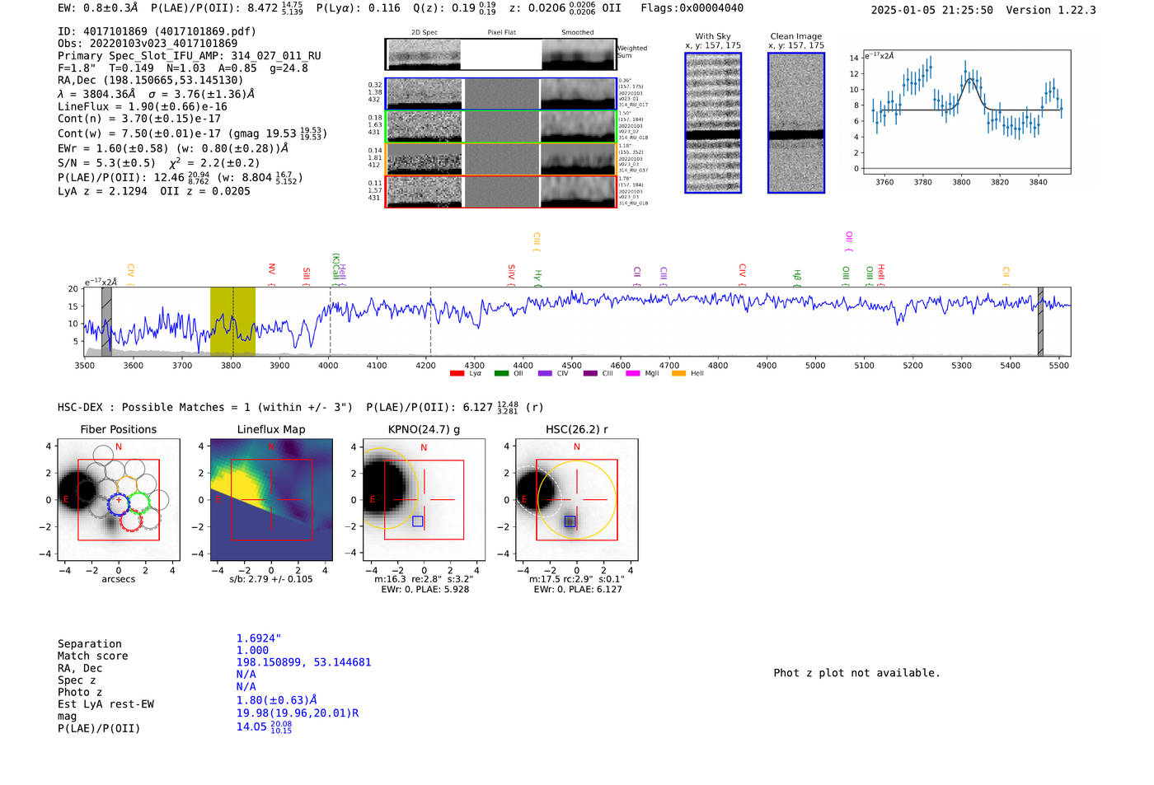Click the red Lyα legend swatch
This screenshot has height=785, width=1154.
[x=457, y=374]
